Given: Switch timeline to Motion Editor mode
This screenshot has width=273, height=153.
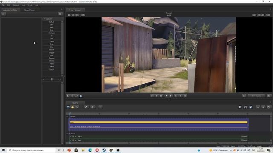Looking at the screenshot, I should [x=73, y=107].
